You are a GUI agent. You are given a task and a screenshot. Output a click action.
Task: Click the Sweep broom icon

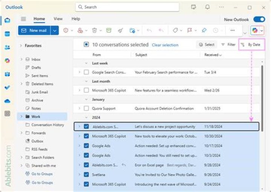click(x=120, y=30)
